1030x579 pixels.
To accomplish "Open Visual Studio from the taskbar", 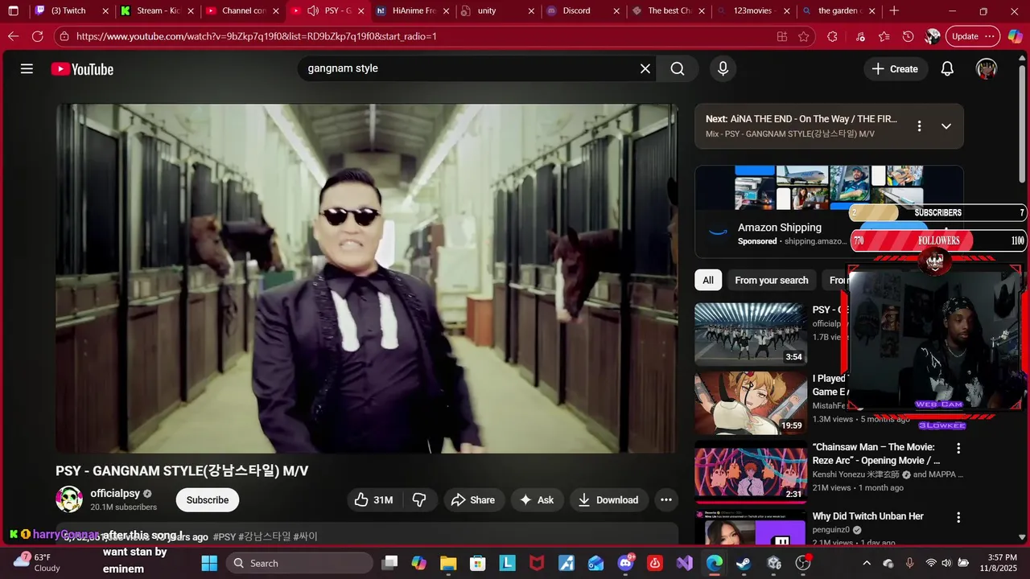I will pos(685,563).
